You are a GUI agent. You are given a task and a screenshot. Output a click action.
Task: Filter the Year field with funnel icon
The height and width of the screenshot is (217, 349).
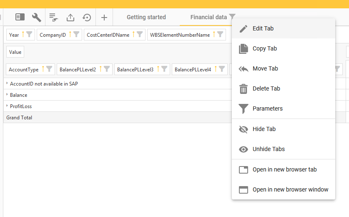pos(29,34)
